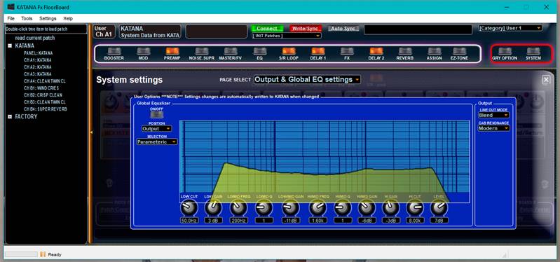Select CH A4: CLEAN TWIN CL patch
This screenshot has height=262, width=560.
click(45, 81)
